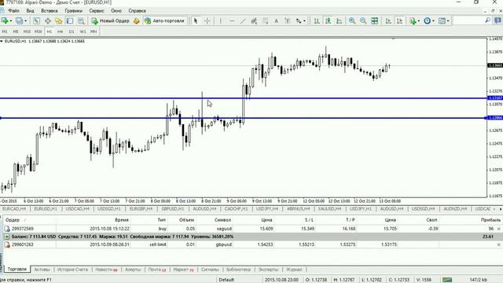Pick the vertical line drawing tool
The height and width of the screenshot is (283, 503).
[x=220, y=21]
